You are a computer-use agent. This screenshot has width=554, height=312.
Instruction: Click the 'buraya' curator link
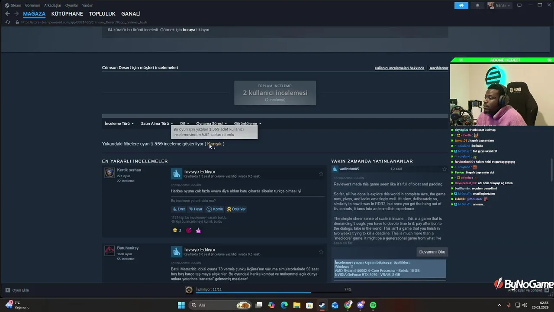click(x=189, y=30)
